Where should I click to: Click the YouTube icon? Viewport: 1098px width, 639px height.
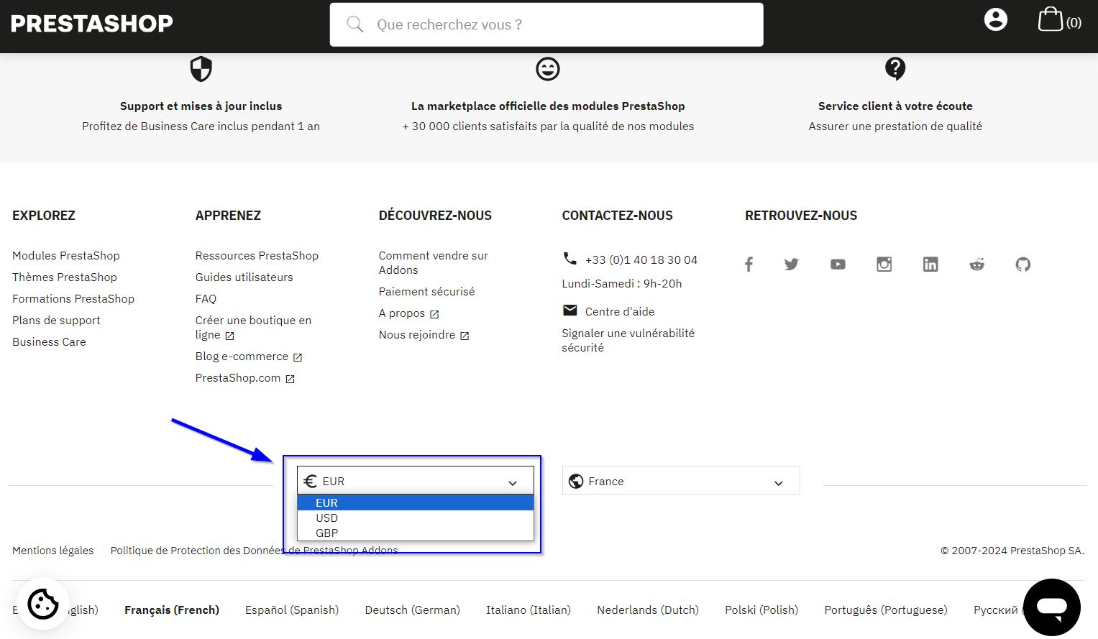pos(838,265)
